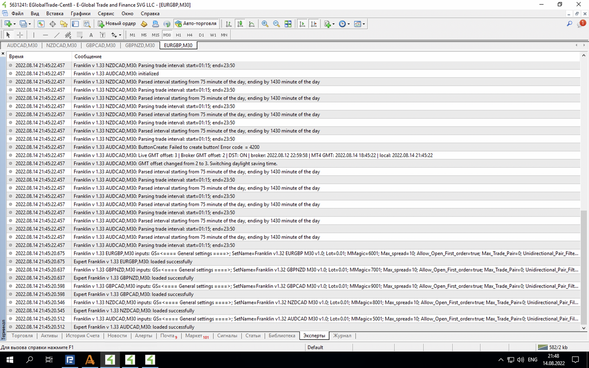Open the Navigator favorites folder icon
The image size is (589, 368).
point(64,24)
